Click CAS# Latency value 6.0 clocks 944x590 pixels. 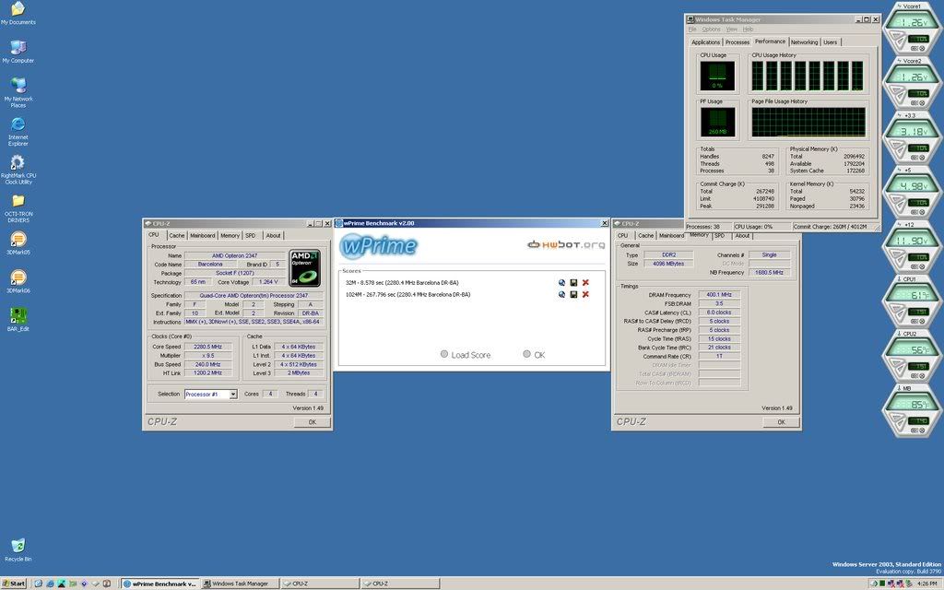click(719, 313)
